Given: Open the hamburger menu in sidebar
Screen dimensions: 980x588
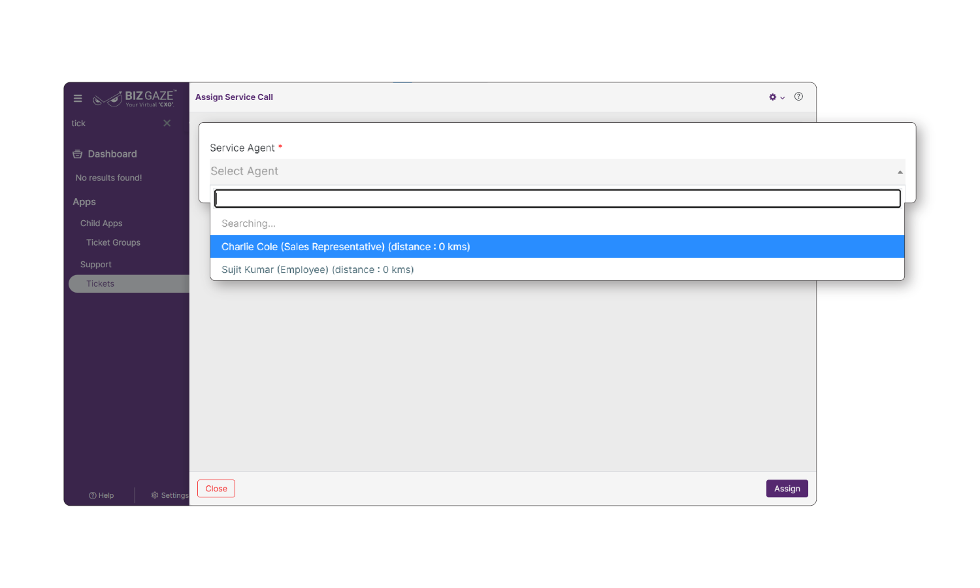Looking at the screenshot, I should (x=78, y=99).
